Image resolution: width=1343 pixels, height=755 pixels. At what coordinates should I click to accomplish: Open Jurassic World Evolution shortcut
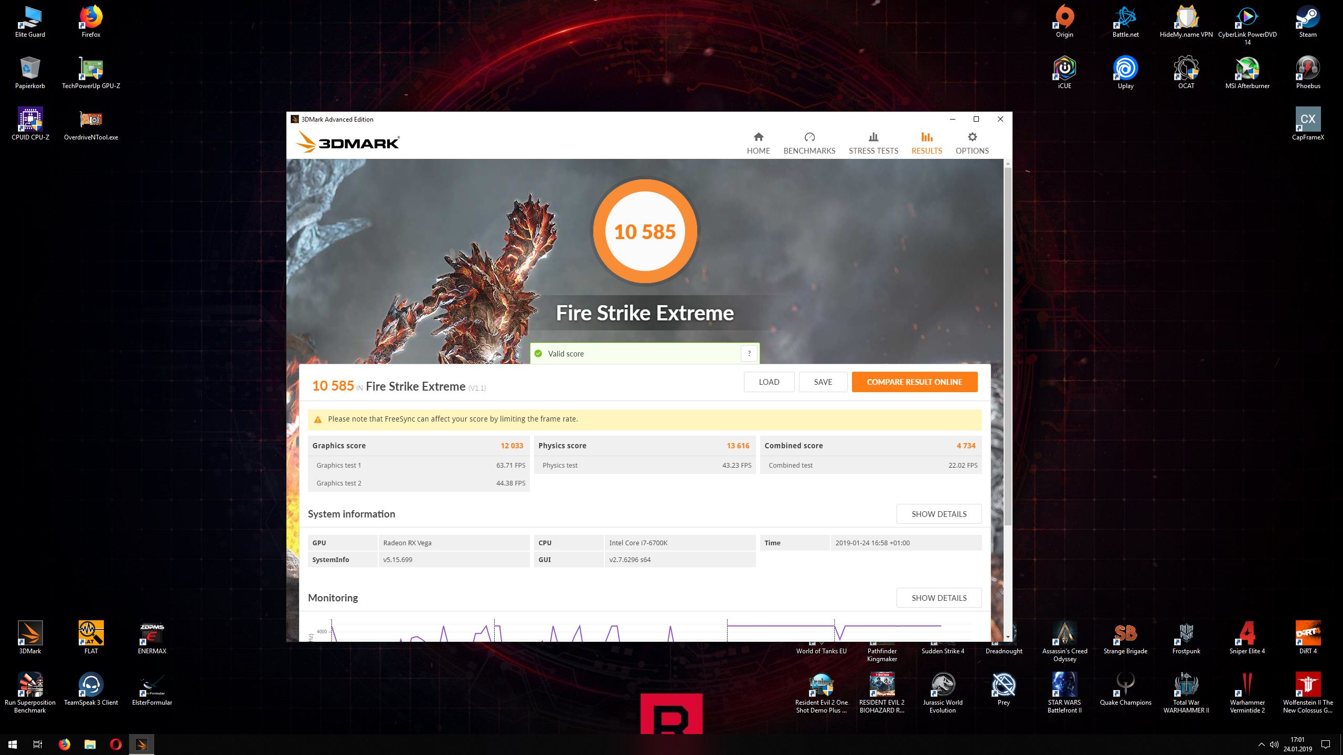(943, 693)
